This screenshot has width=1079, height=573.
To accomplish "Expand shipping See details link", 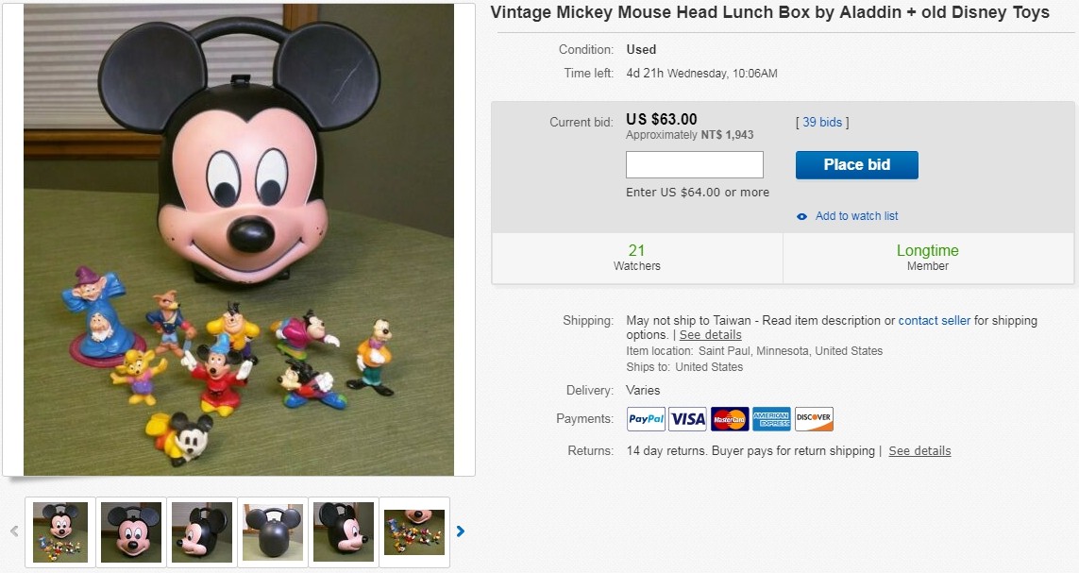I will [710, 335].
